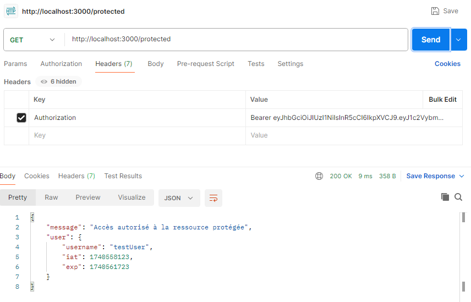Open the Cookies link

tap(447, 64)
